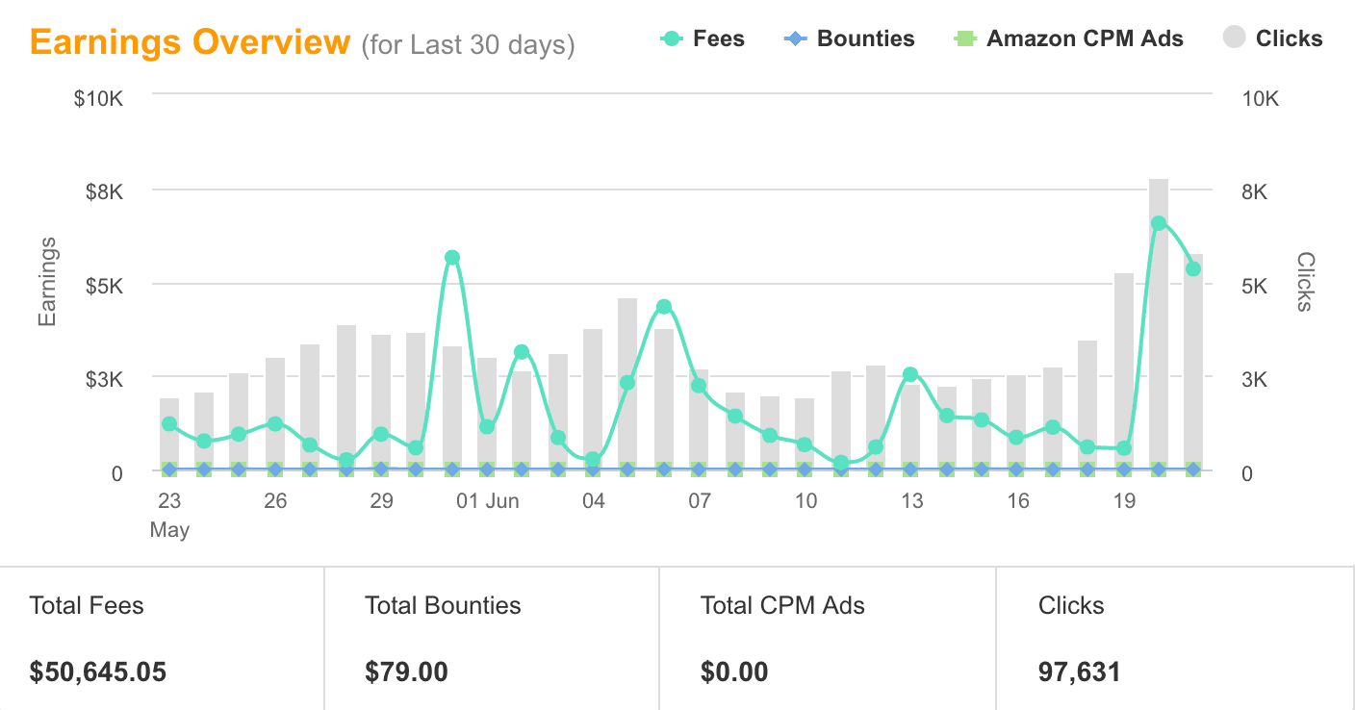
Task: Click the Fees data point on 13 June
Action: pyautogui.click(x=910, y=374)
